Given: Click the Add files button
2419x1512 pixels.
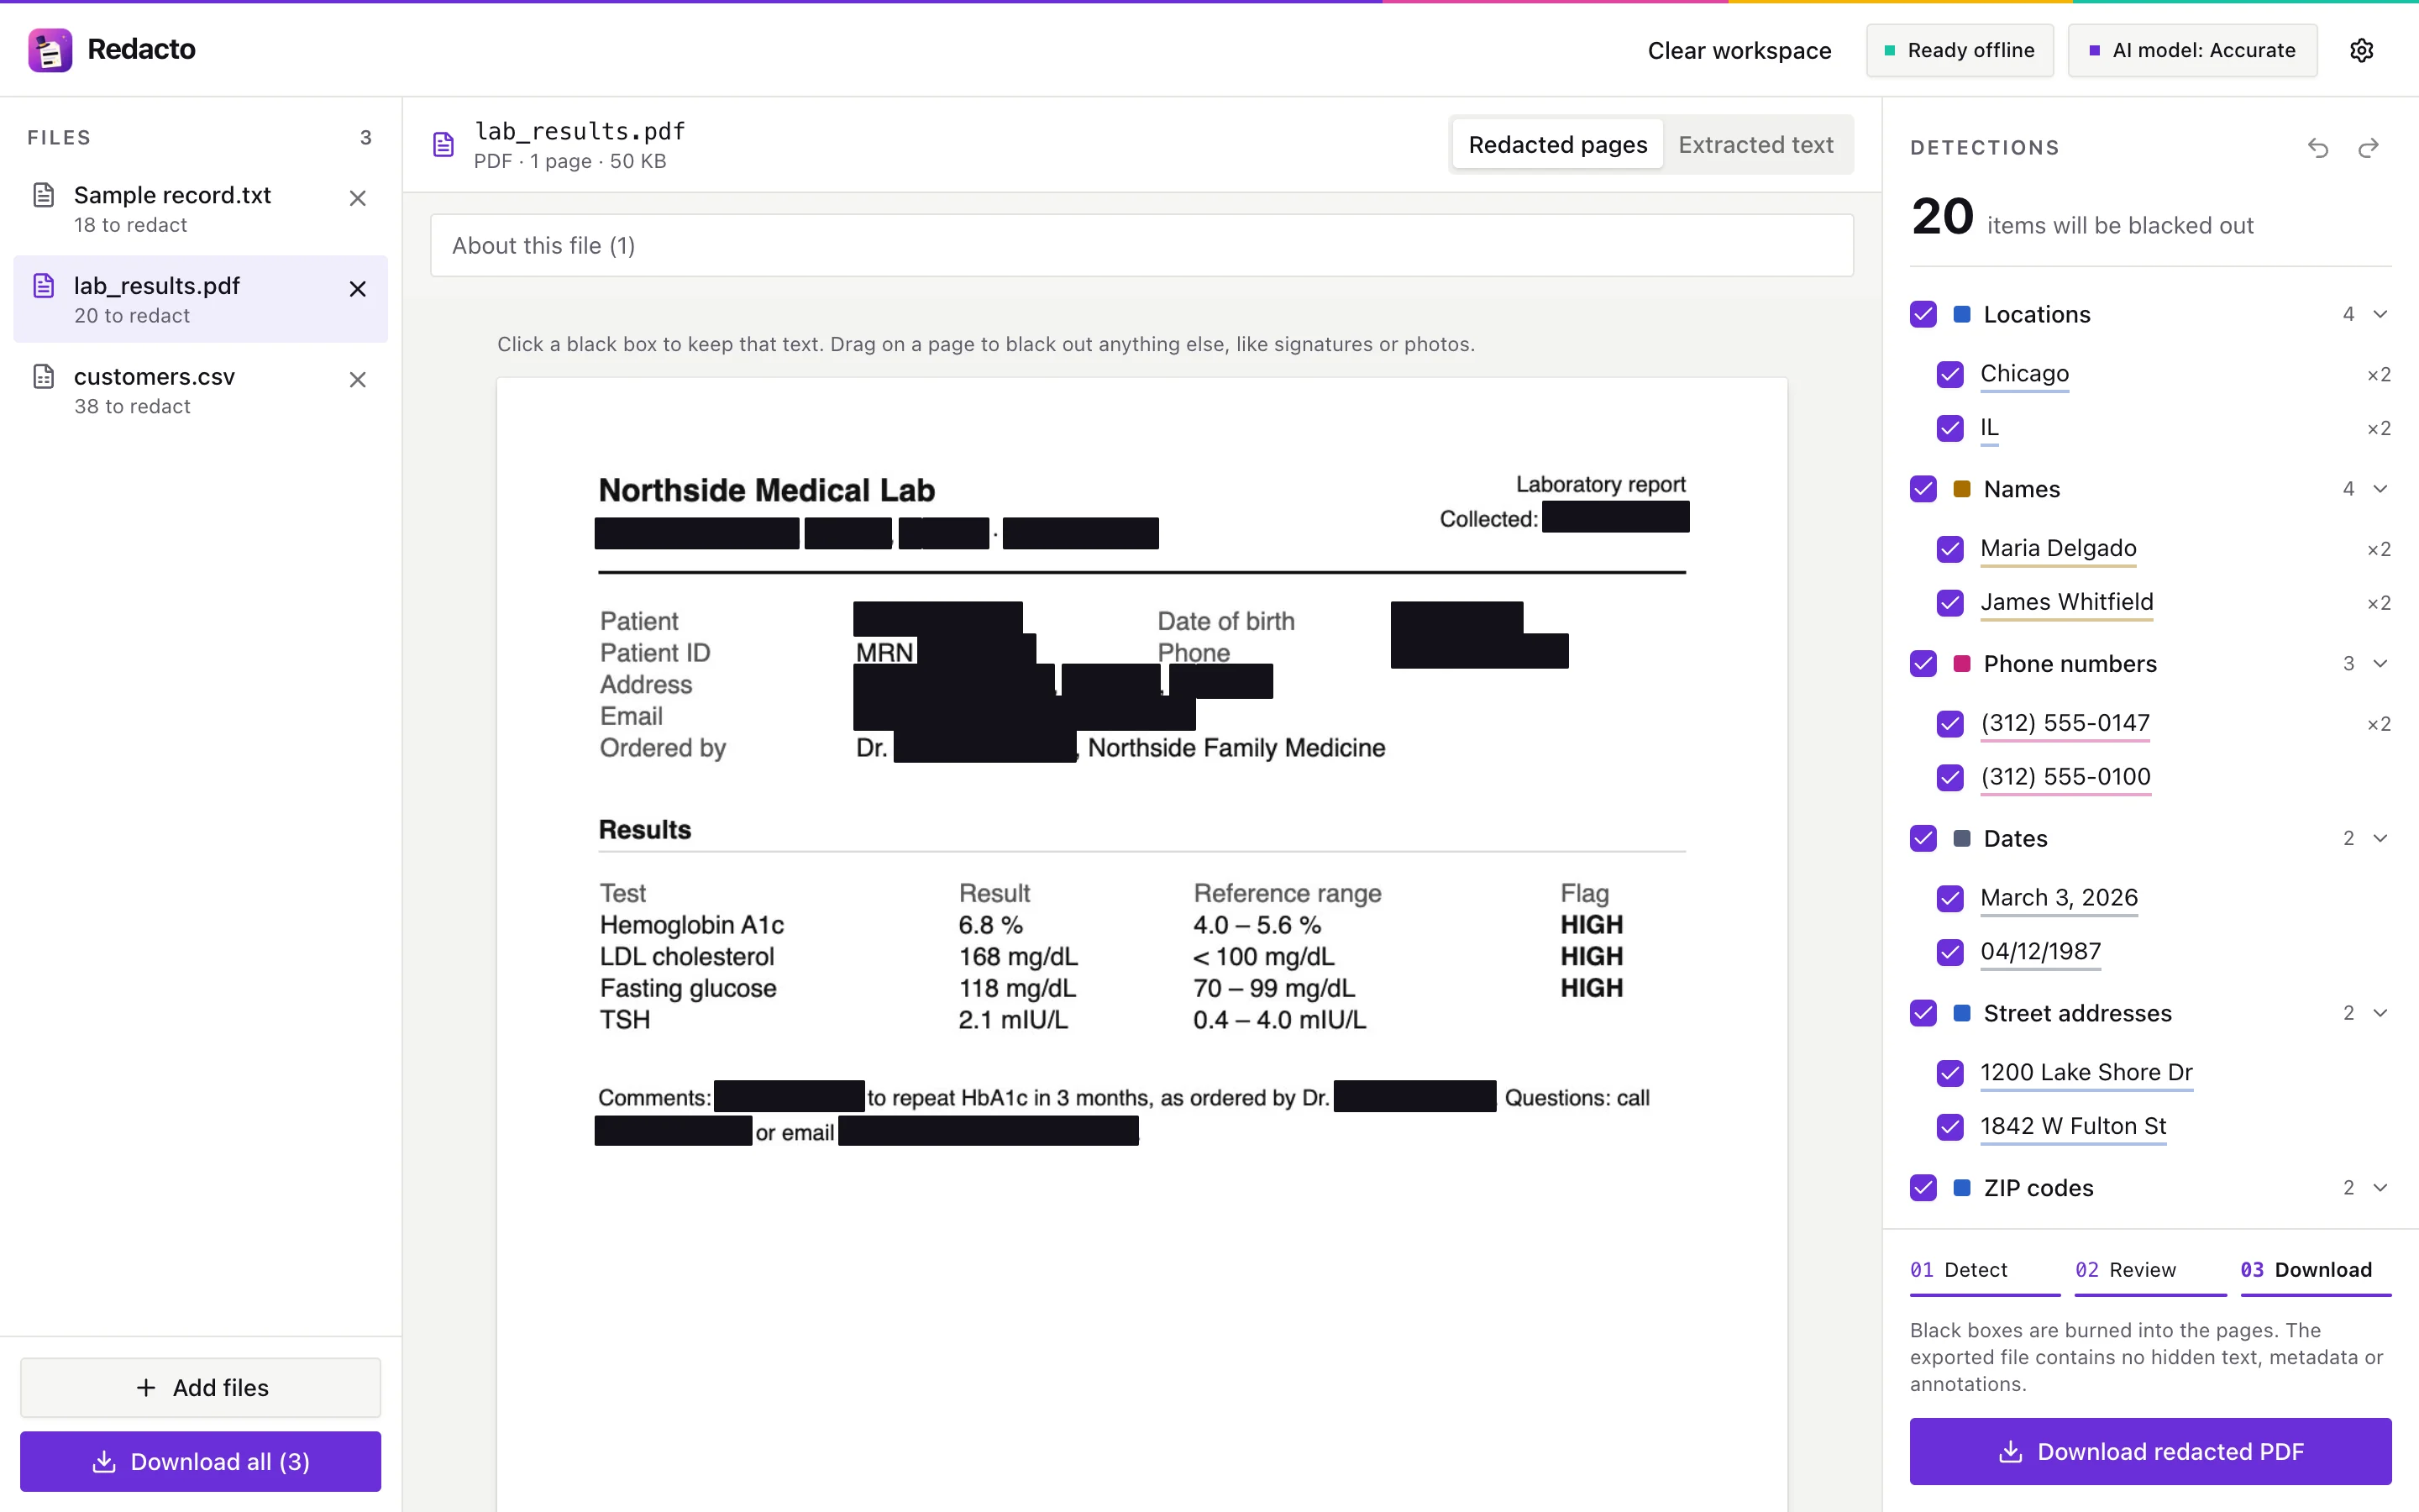Looking at the screenshot, I should tap(200, 1387).
